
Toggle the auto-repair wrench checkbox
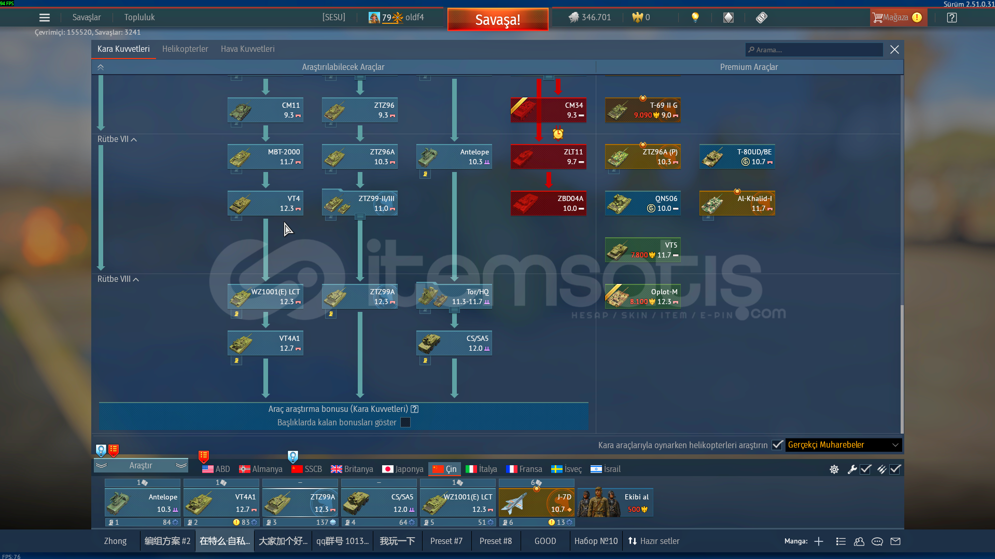[x=865, y=469]
